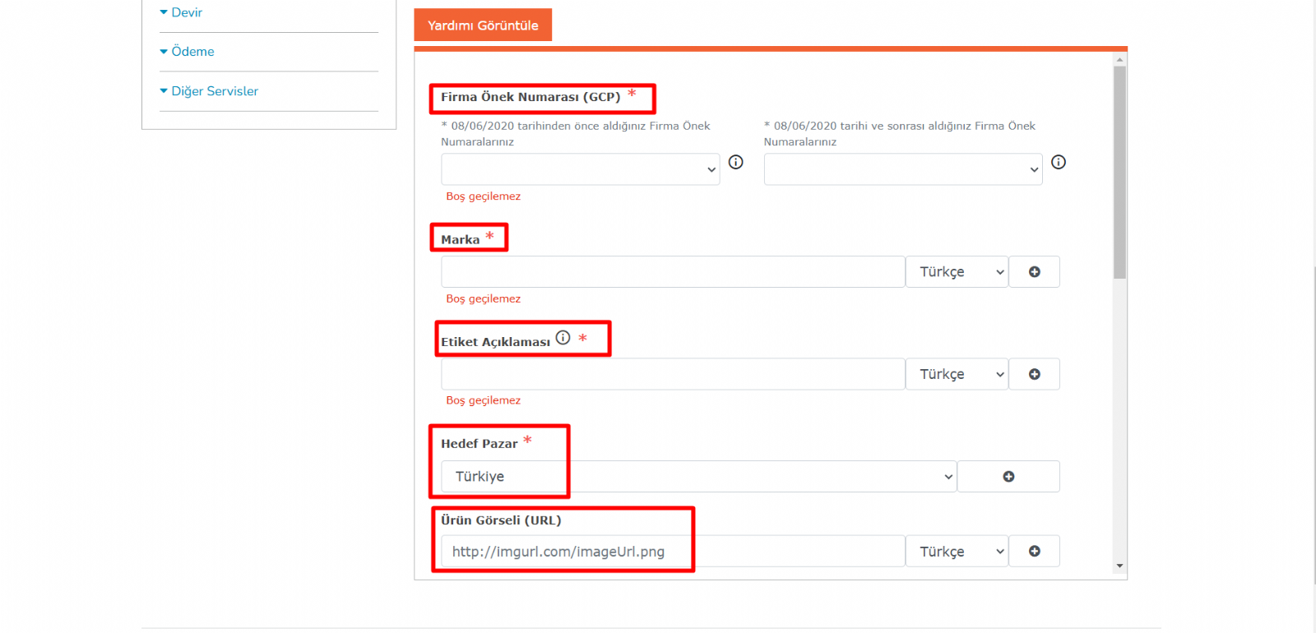
Task: Expand the Devir sidebar menu
Action: [186, 12]
